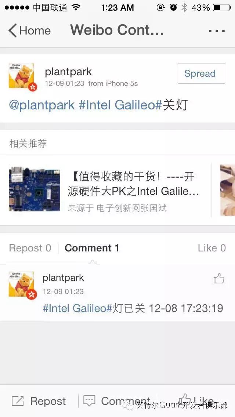This screenshot has width=235, height=417.
Task: Open the three-dots more options menu
Action: tap(217, 31)
